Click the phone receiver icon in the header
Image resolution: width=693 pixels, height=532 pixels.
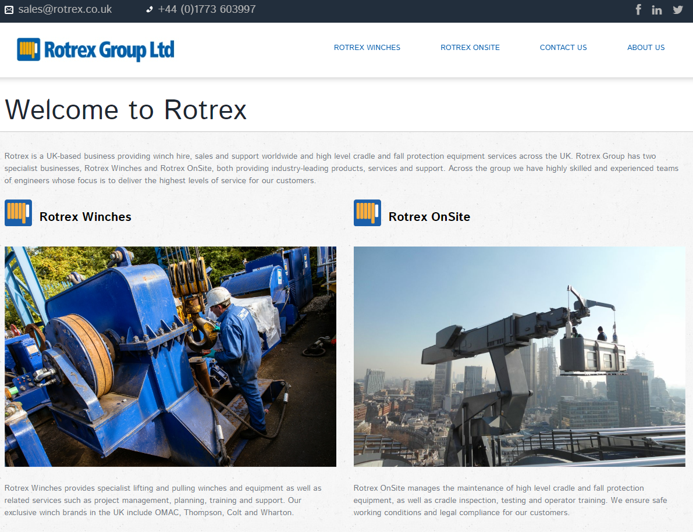(149, 9)
